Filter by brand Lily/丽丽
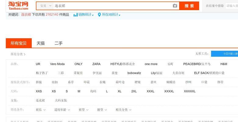238x122 pixels. tap(157, 73)
